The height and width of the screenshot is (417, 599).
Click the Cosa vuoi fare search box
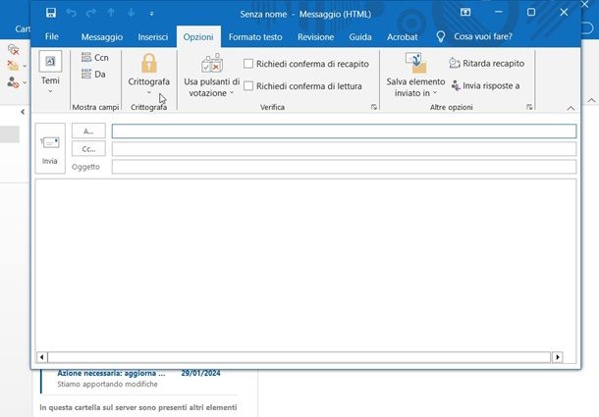click(483, 36)
